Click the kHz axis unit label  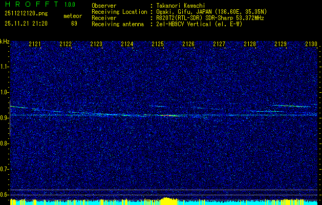pos(5,41)
